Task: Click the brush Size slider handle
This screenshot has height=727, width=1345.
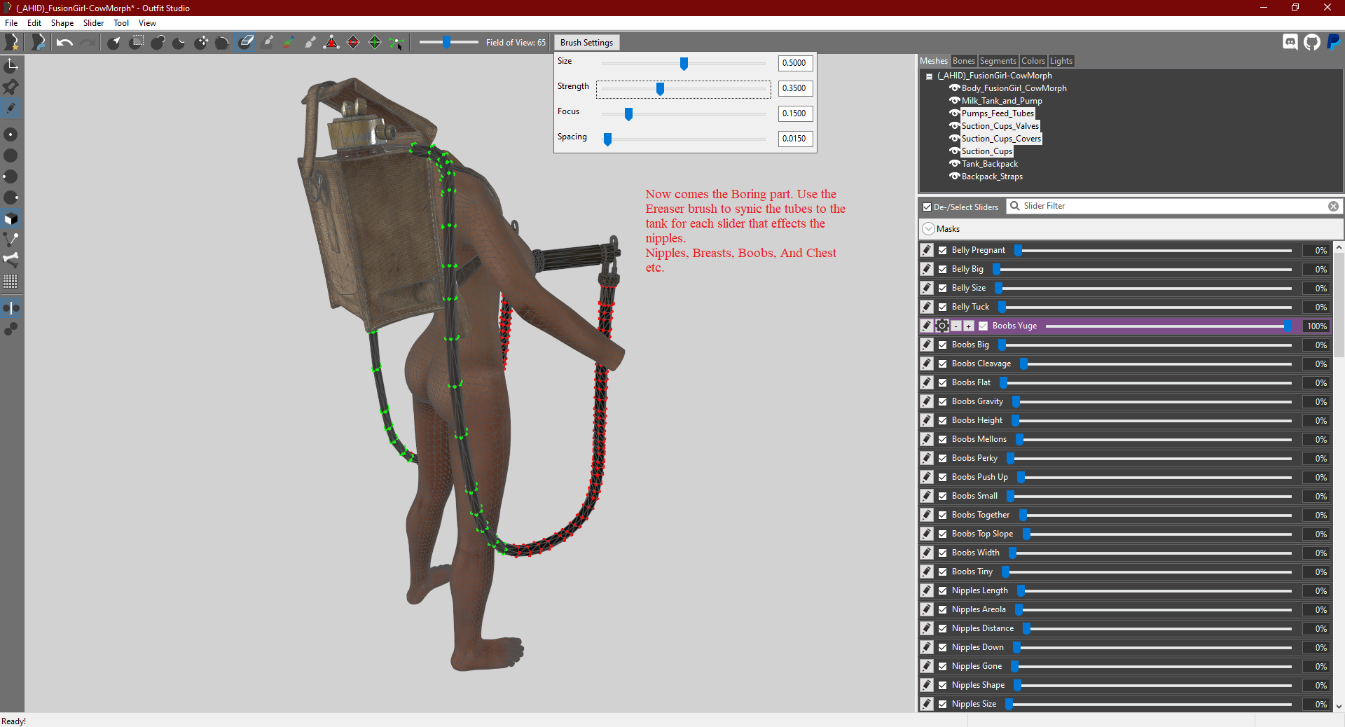Action: tap(684, 64)
